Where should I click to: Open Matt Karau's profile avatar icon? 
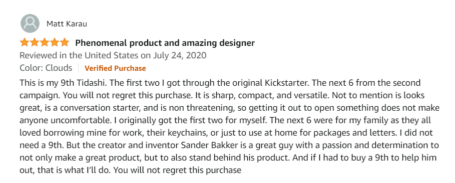30,23
